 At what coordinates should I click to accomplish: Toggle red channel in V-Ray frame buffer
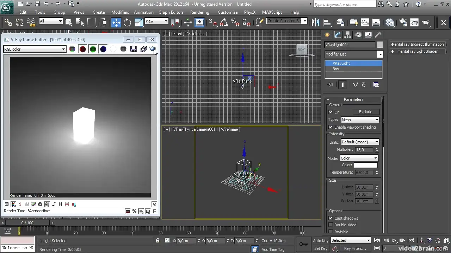82,49
